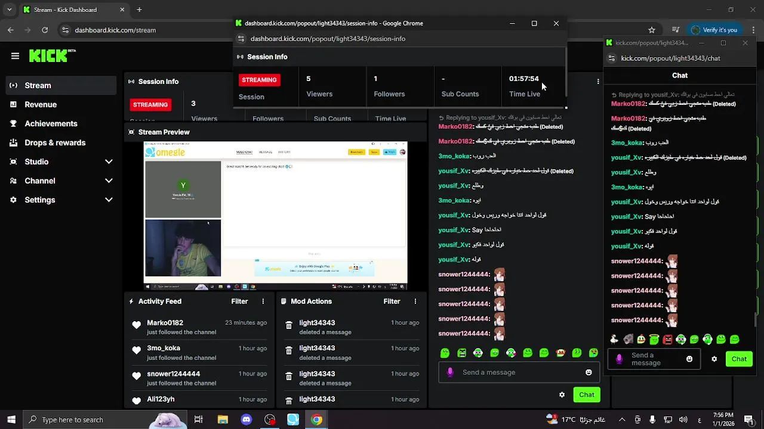Open a new browser tab

(x=139, y=10)
